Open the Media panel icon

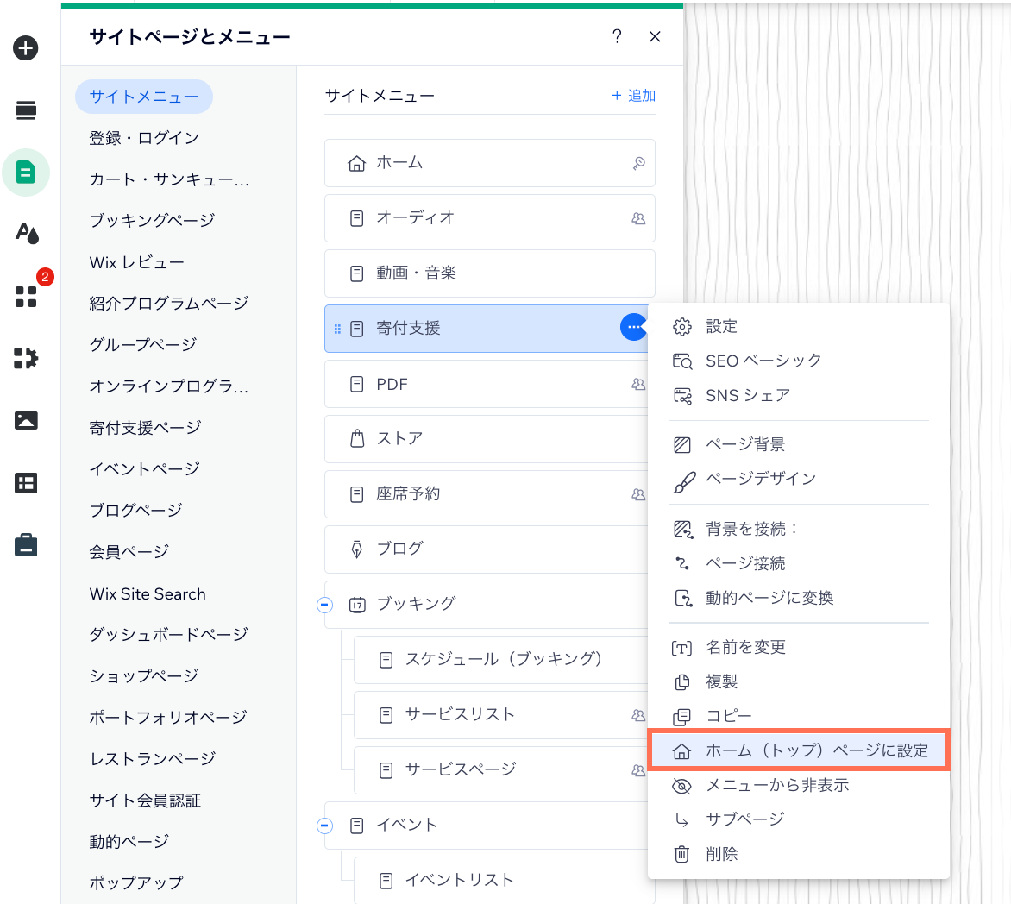26,421
